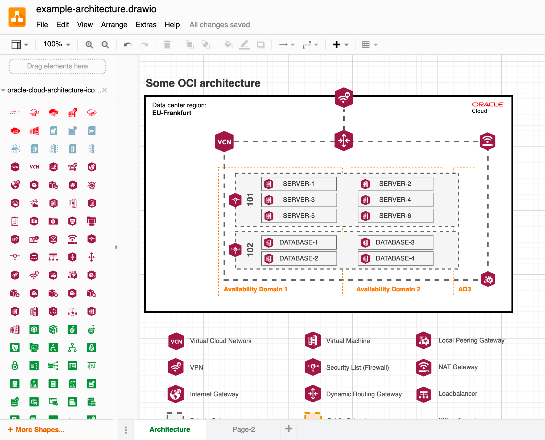Click the fill color bucket icon
545x440 pixels.
click(229, 44)
